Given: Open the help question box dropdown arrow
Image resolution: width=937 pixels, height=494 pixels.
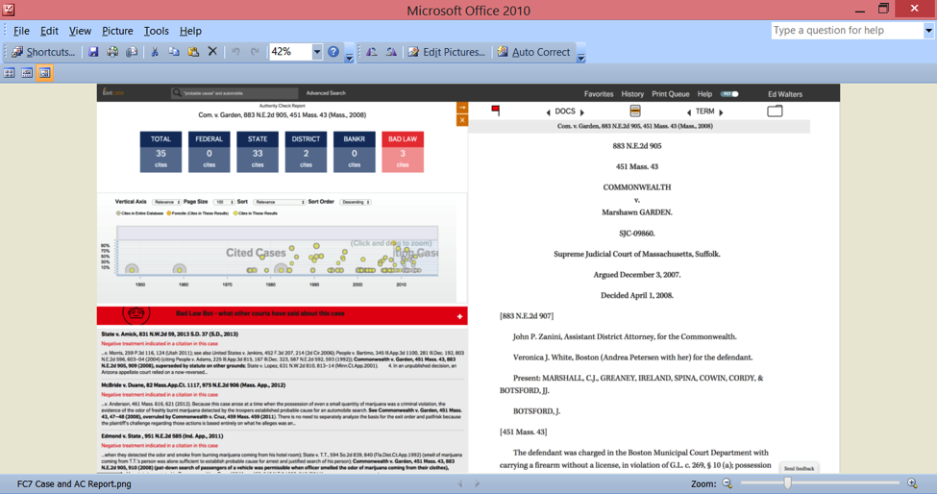Looking at the screenshot, I should coord(928,31).
